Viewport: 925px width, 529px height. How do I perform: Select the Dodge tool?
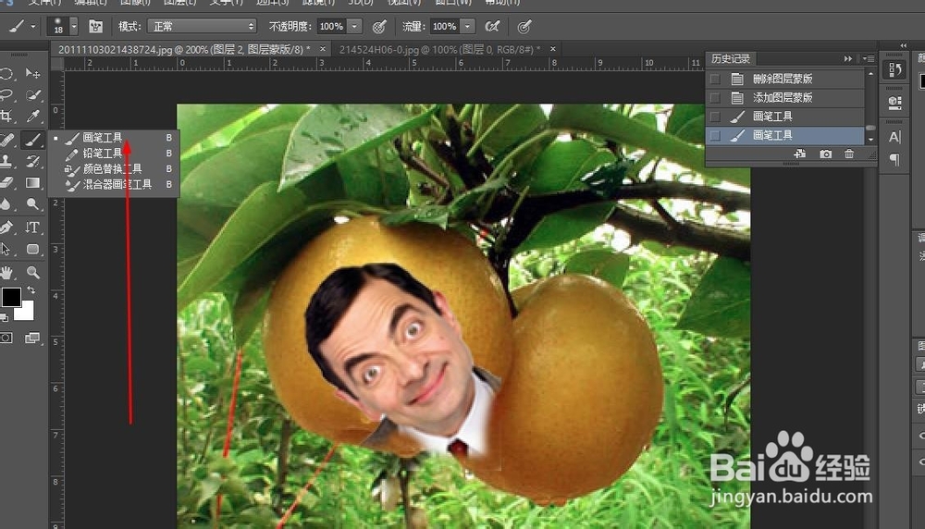33,204
